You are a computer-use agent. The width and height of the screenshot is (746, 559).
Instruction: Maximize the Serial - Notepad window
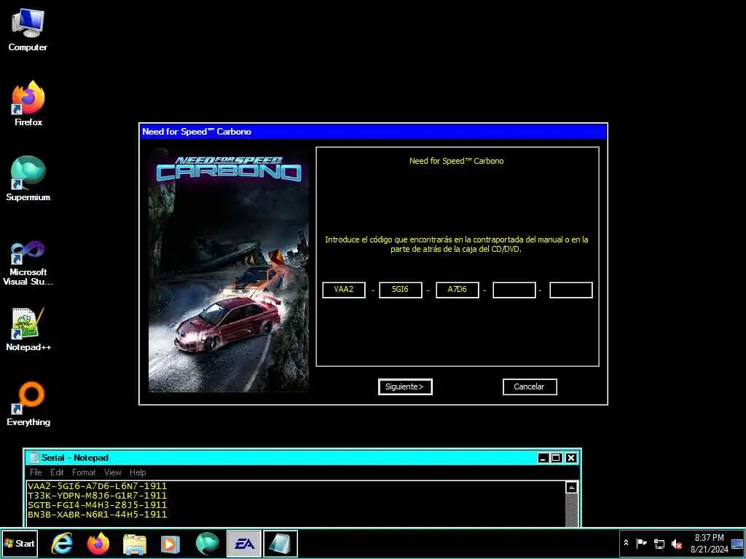(556, 458)
